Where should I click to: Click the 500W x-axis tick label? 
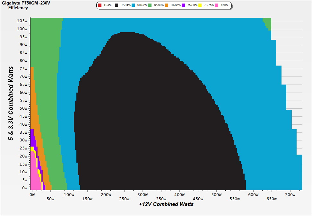(216, 194)
